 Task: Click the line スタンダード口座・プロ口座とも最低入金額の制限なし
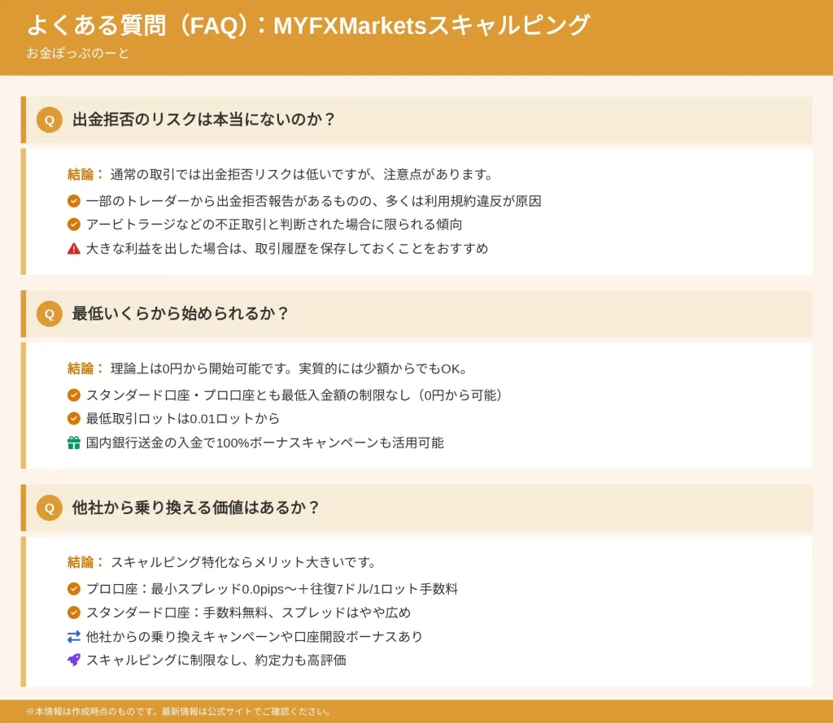[294, 395]
